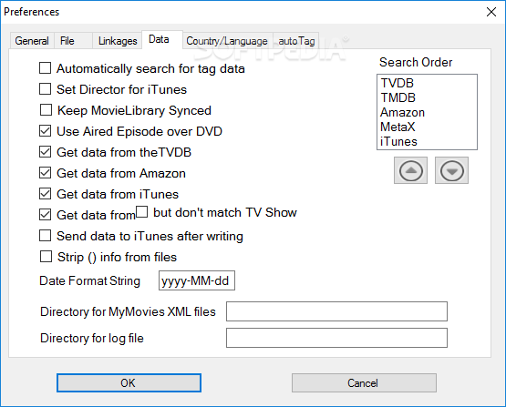Confirm preferences with OK
506x407 pixels.
pos(129,382)
